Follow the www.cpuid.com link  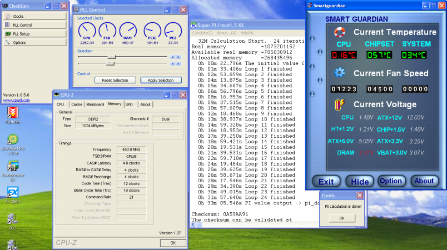click(17, 100)
